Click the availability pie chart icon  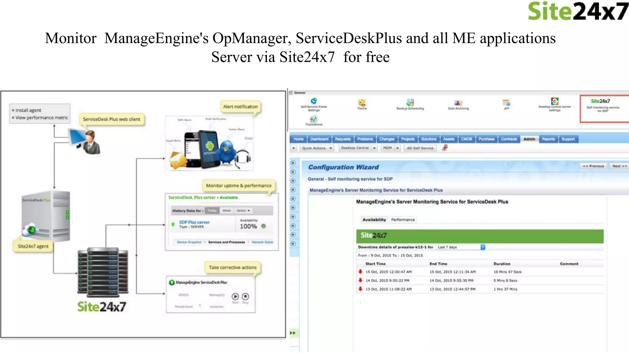point(263,226)
